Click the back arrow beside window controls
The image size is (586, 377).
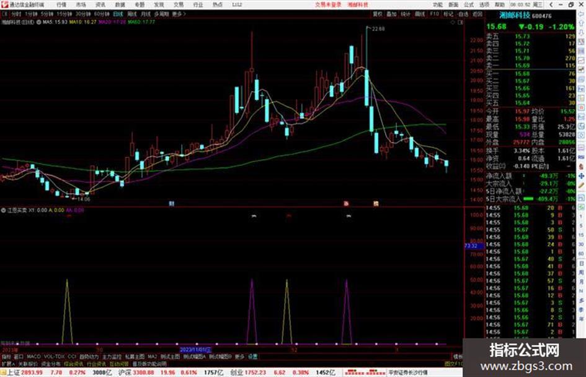551,4
